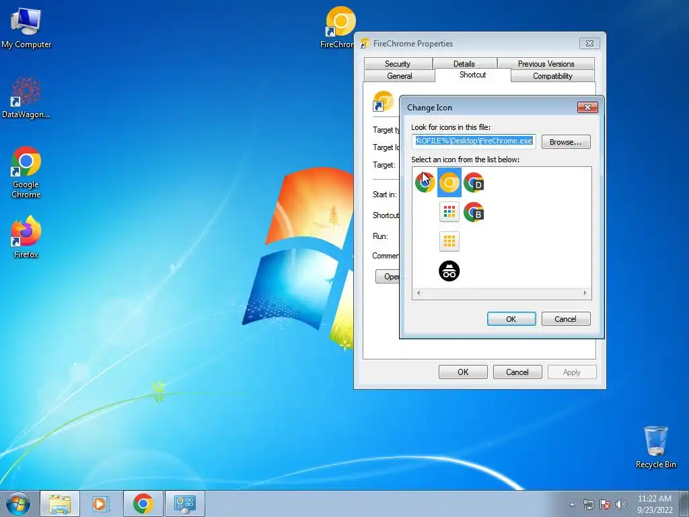689x517 pixels.
Task: Click the volume speaker tray icon
Action: pos(621,504)
